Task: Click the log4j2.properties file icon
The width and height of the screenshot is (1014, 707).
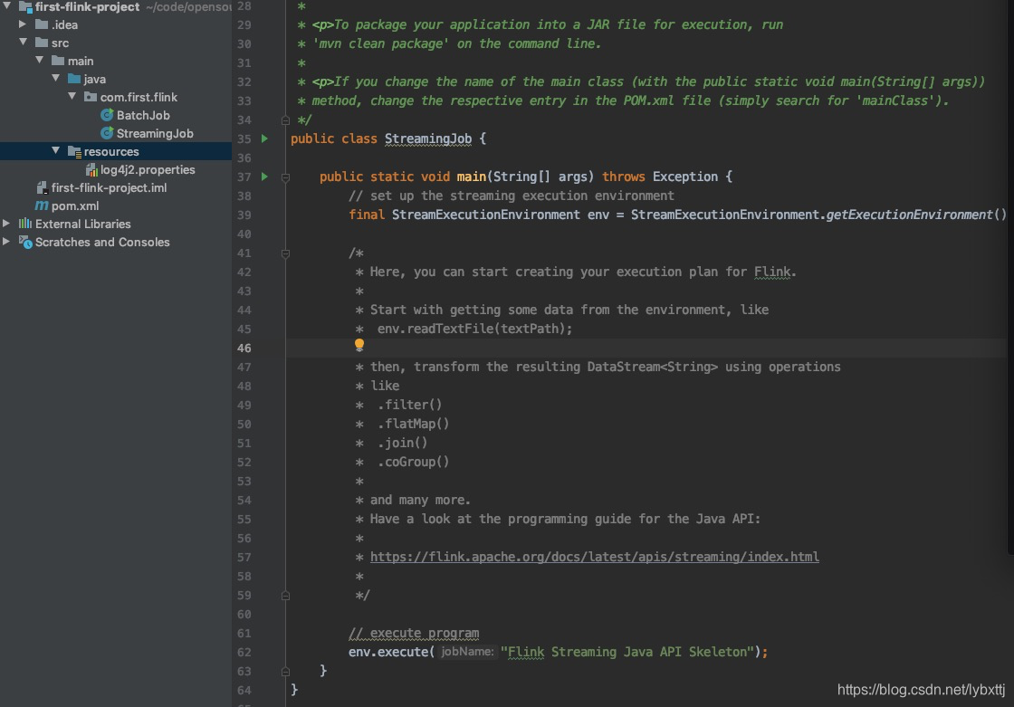Action: tap(91, 170)
